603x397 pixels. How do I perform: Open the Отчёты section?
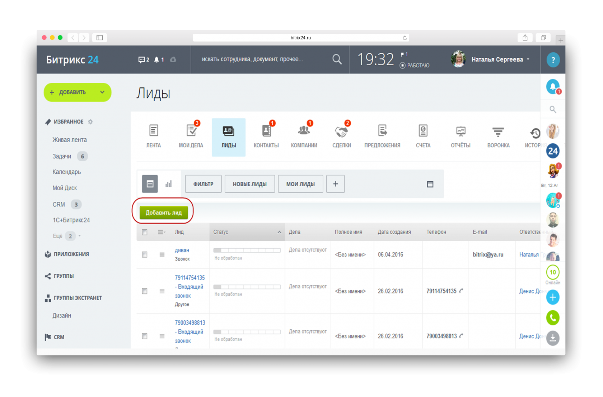point(461,137)
